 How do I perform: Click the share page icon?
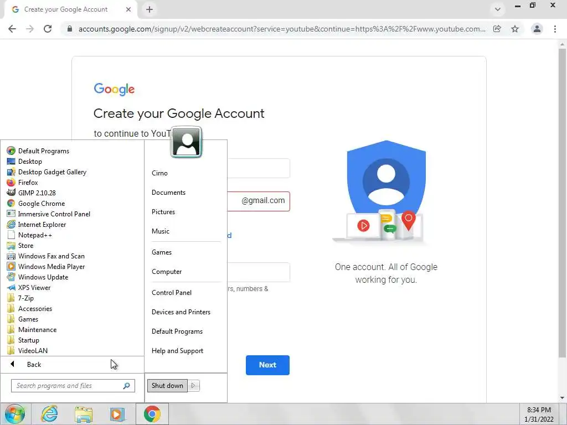click(497, 29)
